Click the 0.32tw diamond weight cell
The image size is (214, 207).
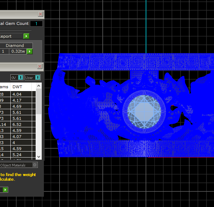17,52
